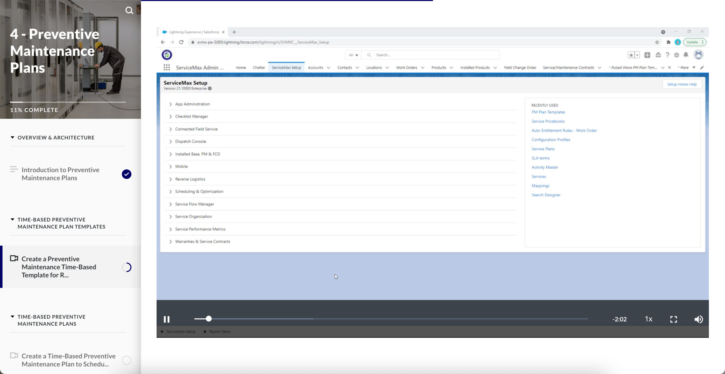Screen dimensions: 725x374
Task: Close the Pulsed Wave PM Plan tab
Action: click(669, 67)
